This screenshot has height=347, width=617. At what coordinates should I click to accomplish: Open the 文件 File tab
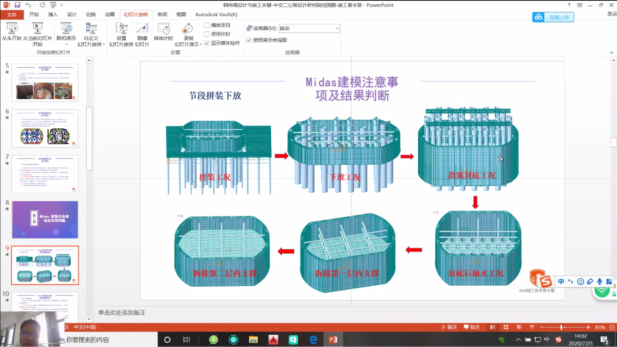click(x=12, y=15)
